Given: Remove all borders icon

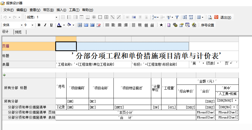Looking at the screenshot, I should tap(63, 17).
